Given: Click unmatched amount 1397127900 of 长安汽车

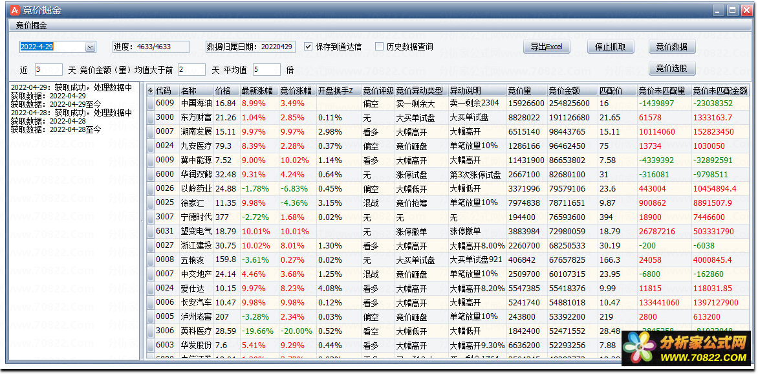Looking at the screenshot, I should coord(720,302).
